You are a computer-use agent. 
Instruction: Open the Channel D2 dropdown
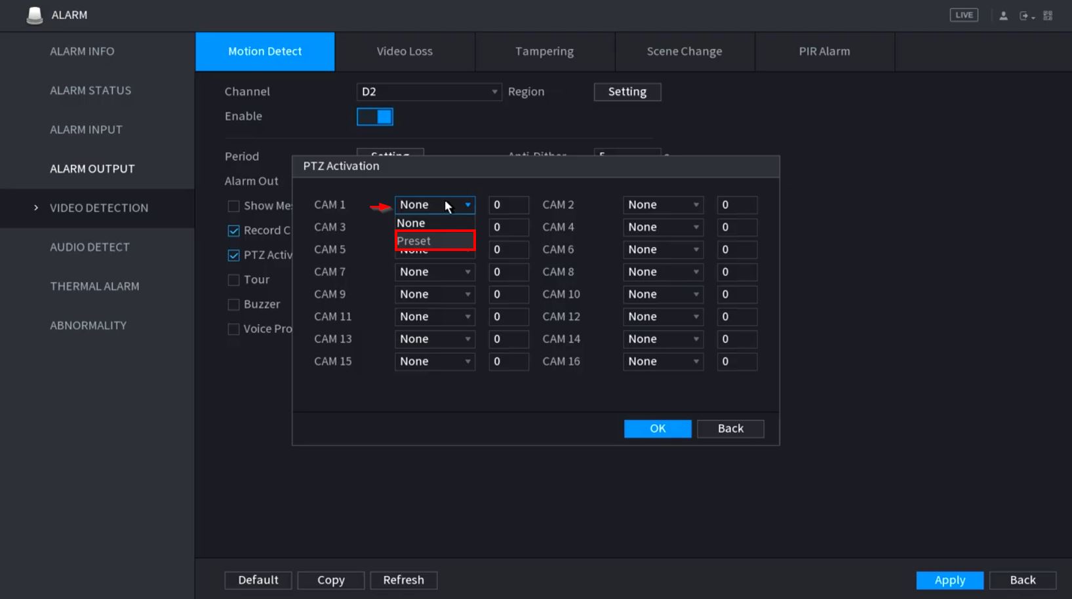coord(429,92)
